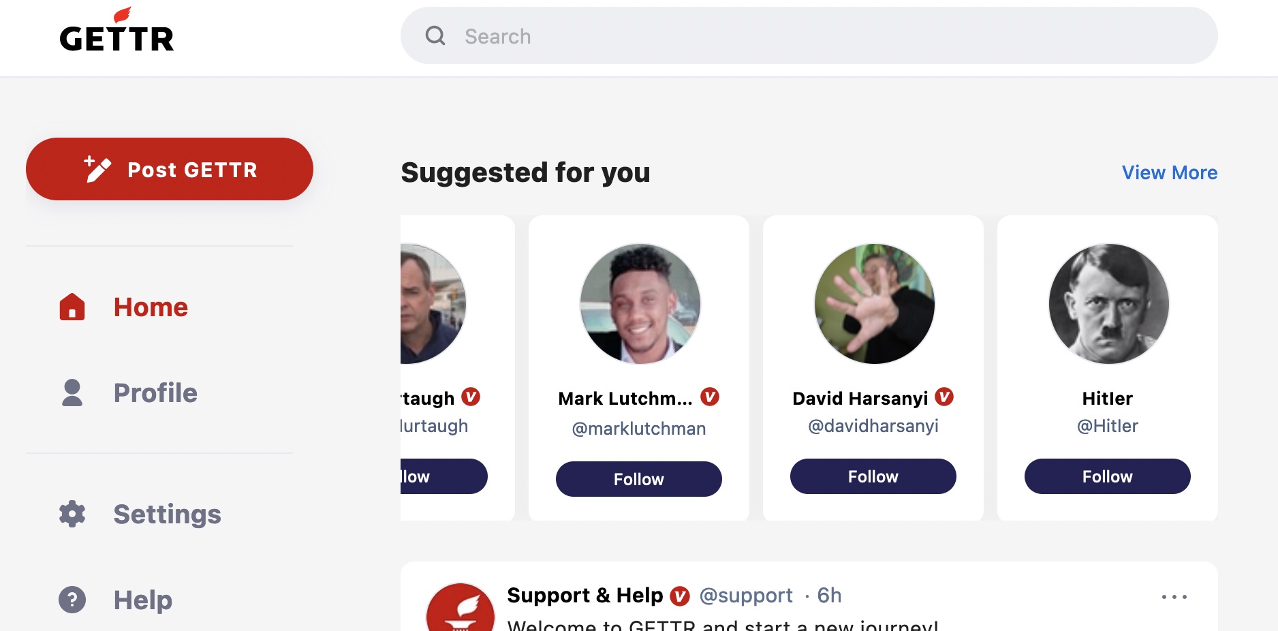Screen dimensions: 1278x631
Task: Click the Profile person icon
Action: [72, 393]
